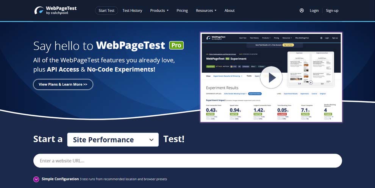Click the user account icon beside Login
Screen dimensions: 375x188
[x=302, y=11]
